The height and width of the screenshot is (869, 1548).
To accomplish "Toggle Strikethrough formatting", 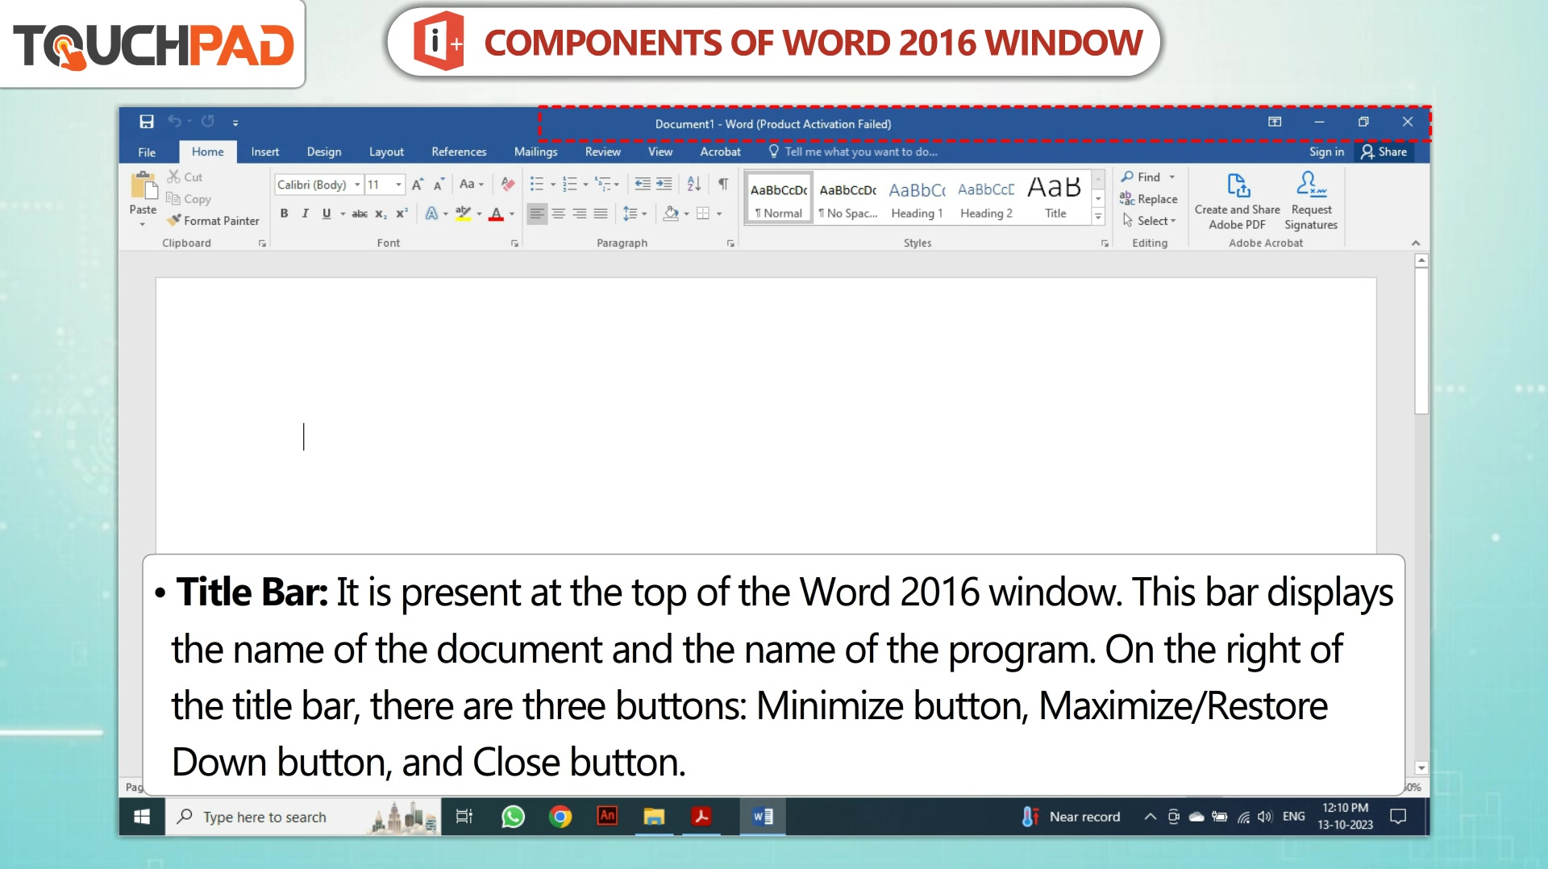I will pyautogui.click(x=360, y=214).
